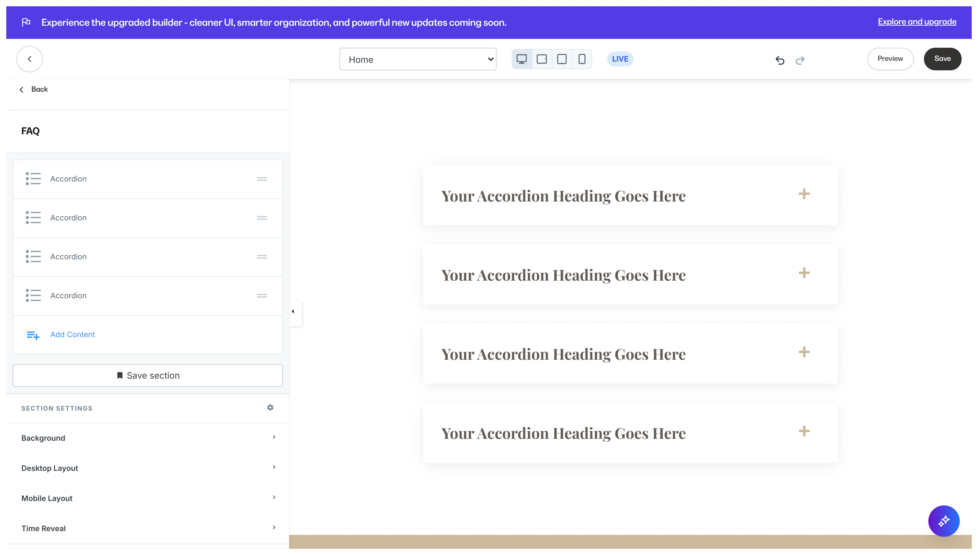Open the AI assistant sparkle button
Image resolution: width=978 pixels, height=555 pixels.
943,521
